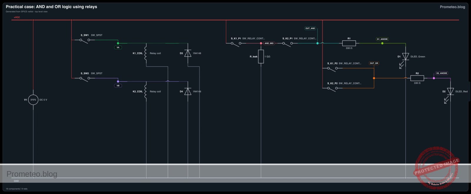Click the GND rail label
Viewport: 471px width, 194px height.
[16, 181]
